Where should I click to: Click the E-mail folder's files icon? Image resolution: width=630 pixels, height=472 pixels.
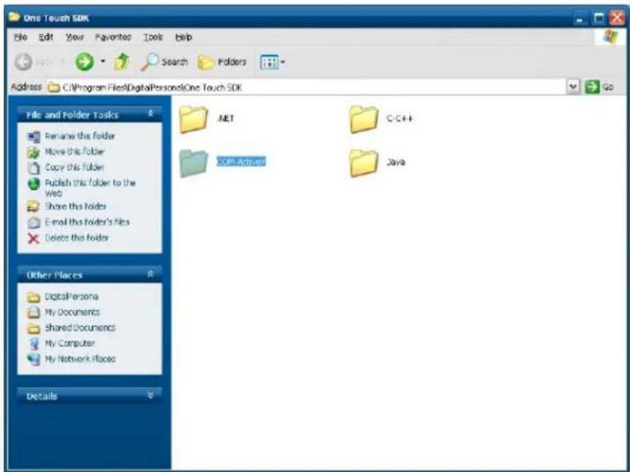pos(34,222)
